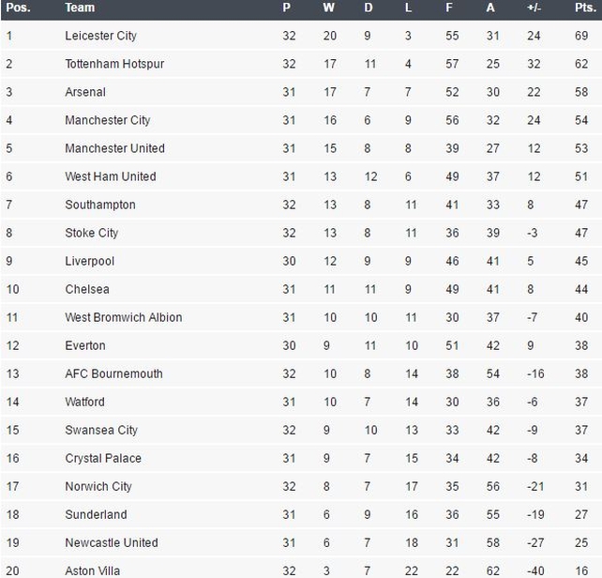
Task: Select the Newcastle United row
Action: point(301,542)
